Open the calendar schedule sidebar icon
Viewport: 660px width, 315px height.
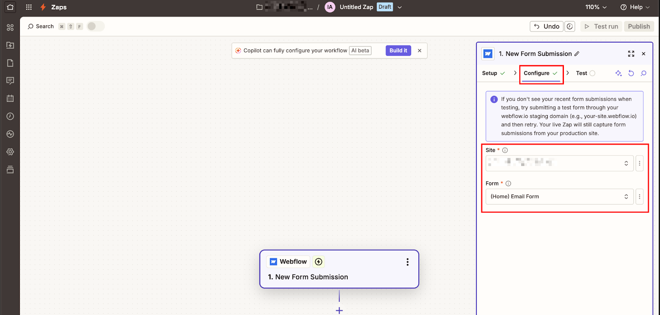click(x=10, y=98)
